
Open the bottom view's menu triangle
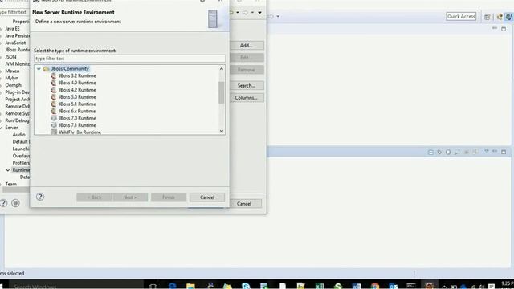click(487, 151)
